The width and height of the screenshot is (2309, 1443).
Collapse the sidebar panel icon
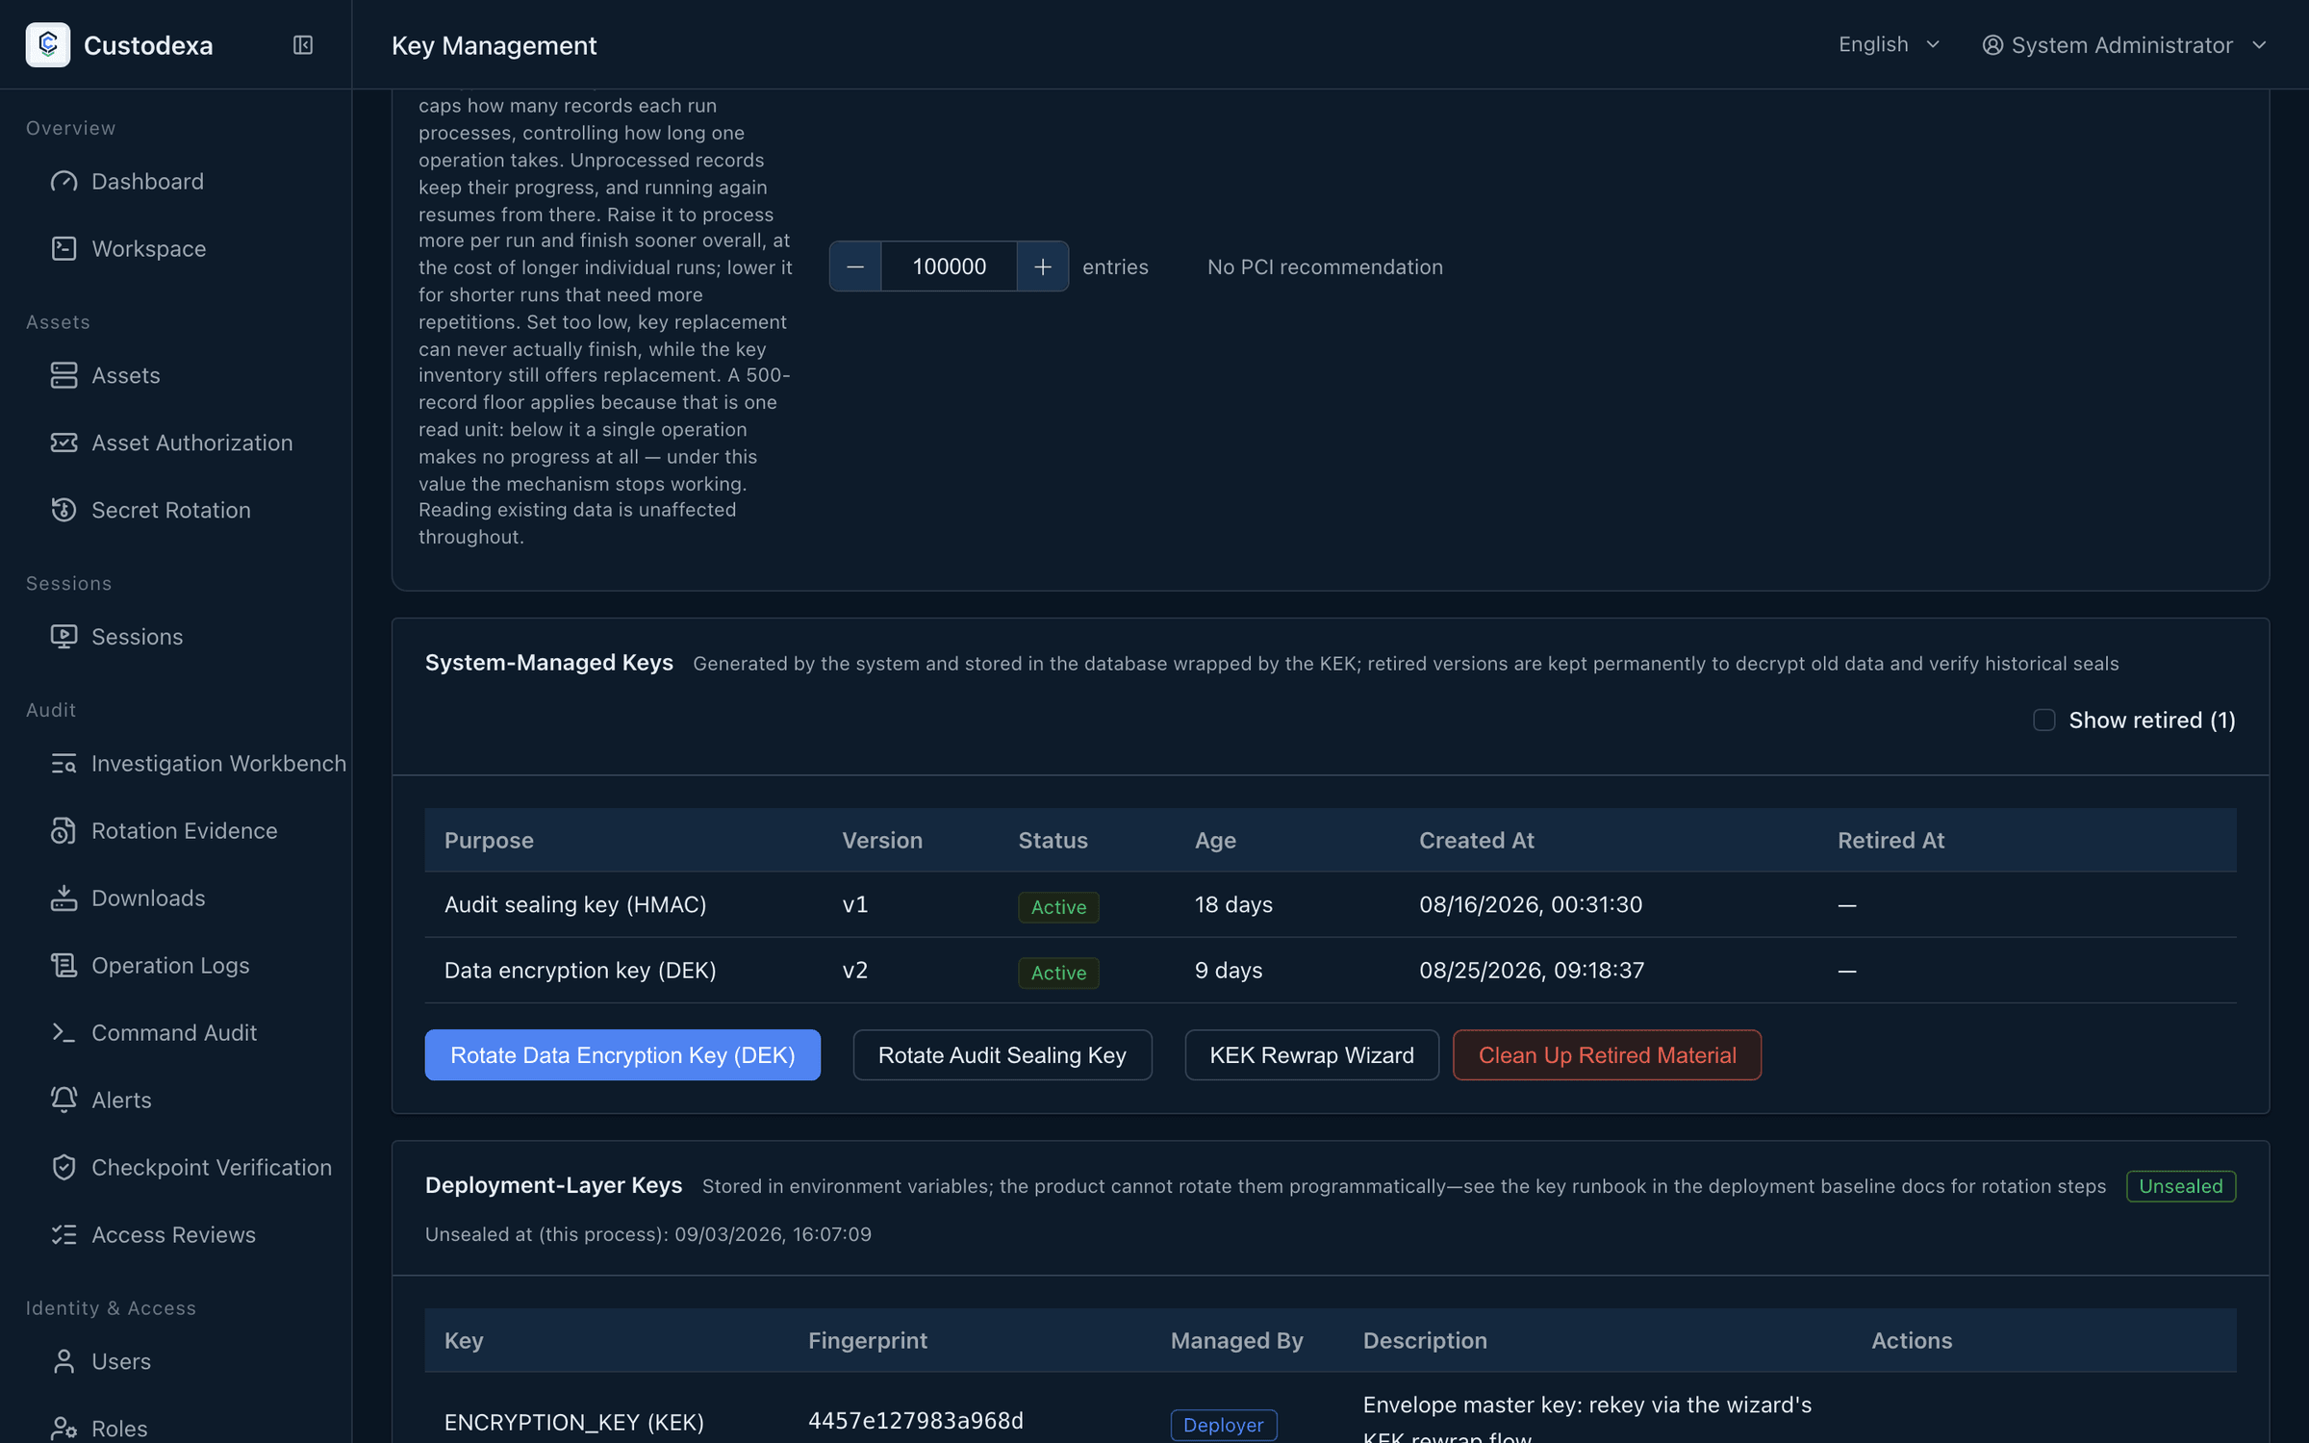[x=303, y=45]
